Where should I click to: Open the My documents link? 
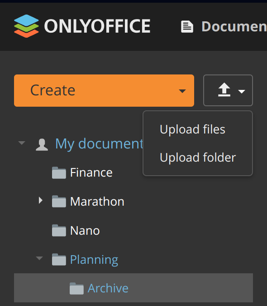click(99, 144)
